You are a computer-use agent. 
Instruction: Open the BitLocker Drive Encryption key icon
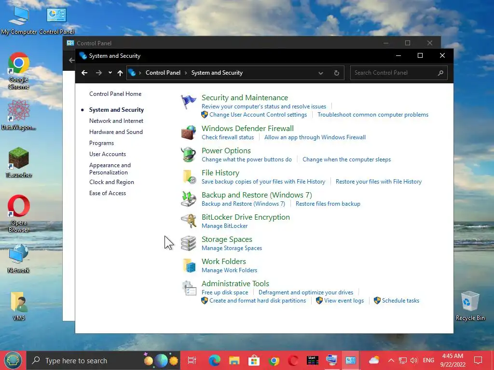pos(189,221)
